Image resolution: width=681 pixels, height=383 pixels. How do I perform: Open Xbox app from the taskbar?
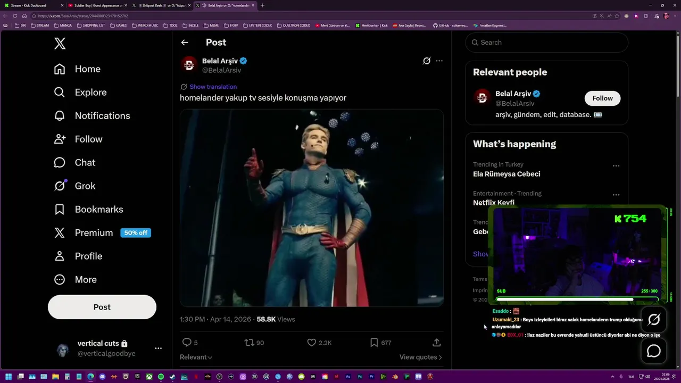click(149, 377)
